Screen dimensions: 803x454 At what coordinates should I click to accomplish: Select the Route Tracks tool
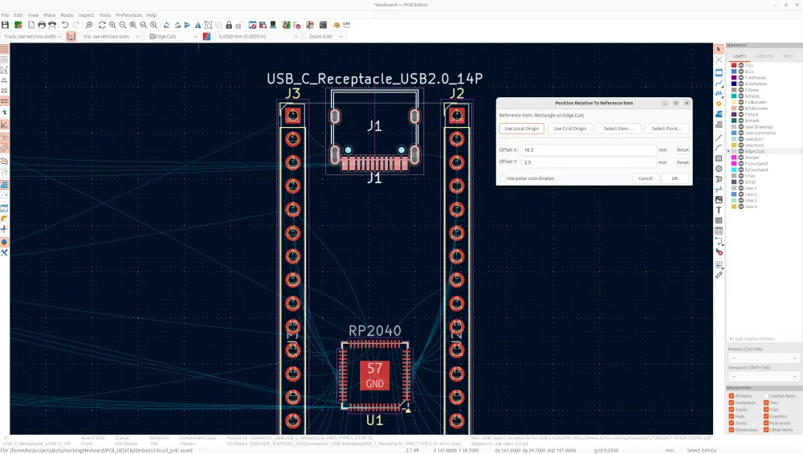tap(719, 84)
